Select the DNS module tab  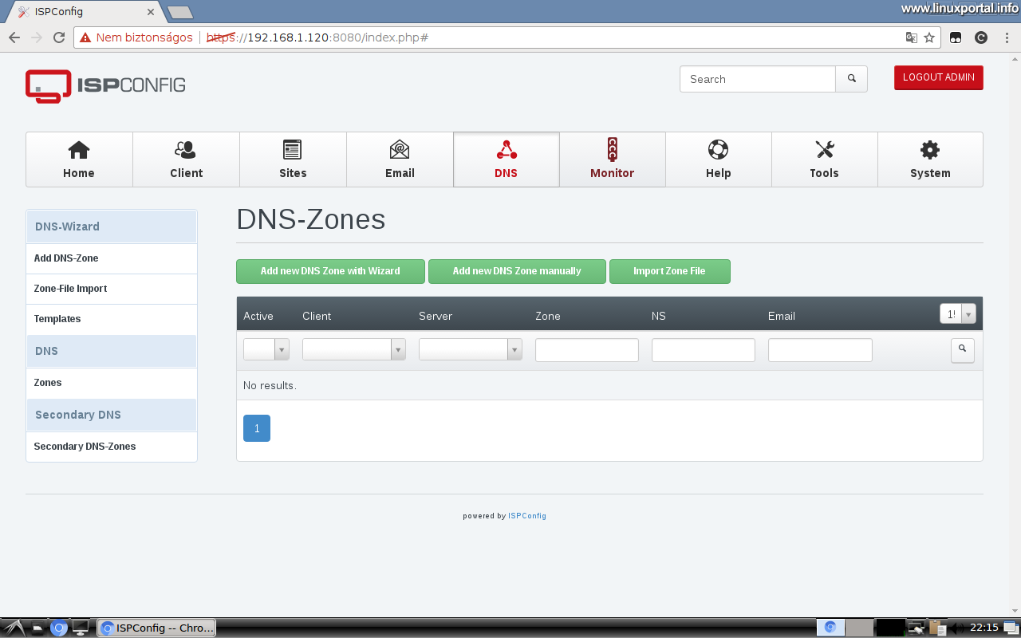(507, 159)
